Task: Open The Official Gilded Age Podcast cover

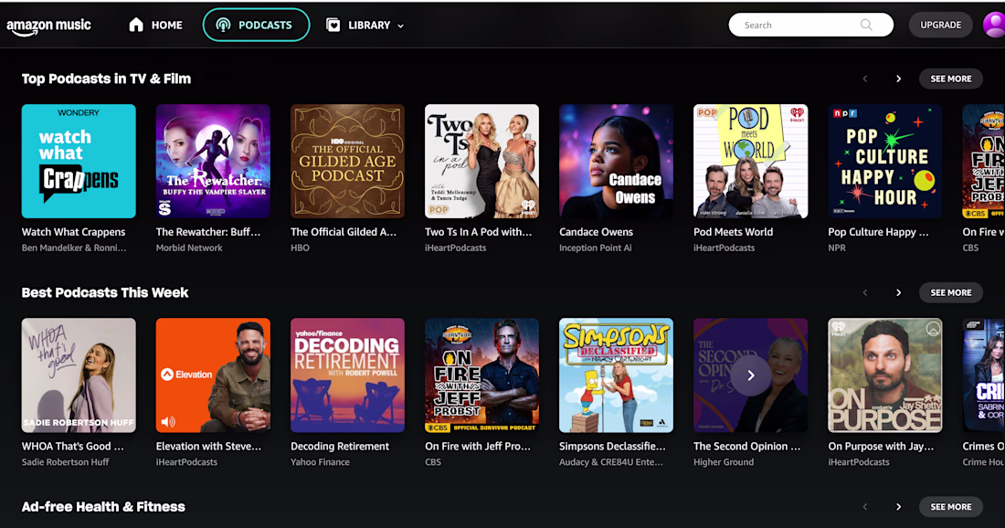Action: point(347,162)
